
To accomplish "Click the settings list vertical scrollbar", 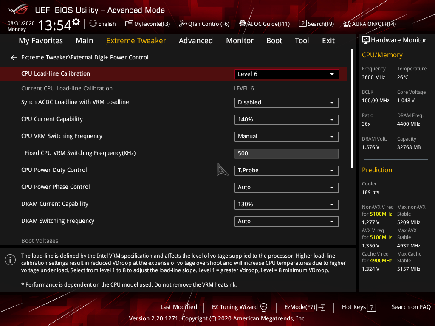I will [352, 109].
